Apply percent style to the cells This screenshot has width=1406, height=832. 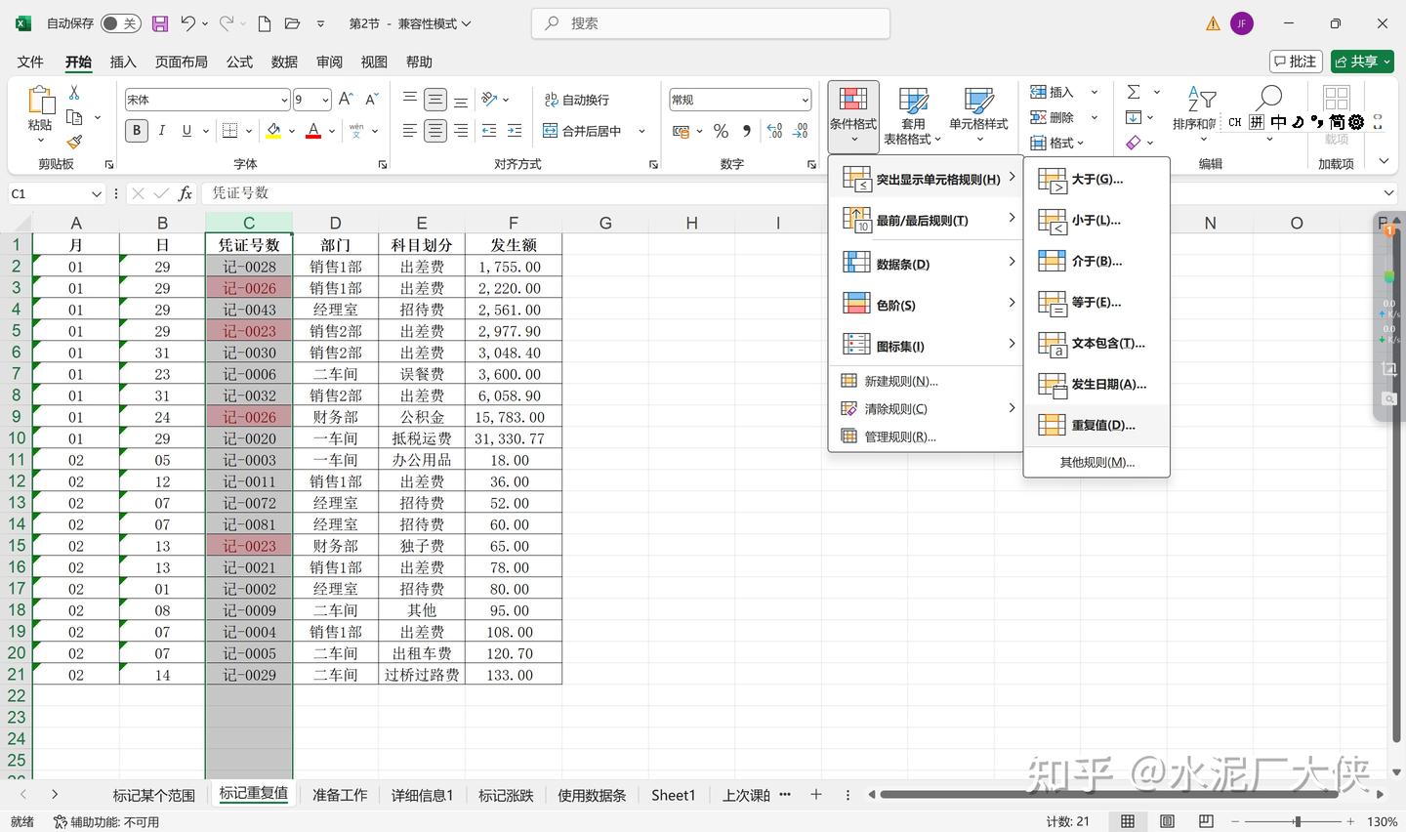[x=721, y=131]
